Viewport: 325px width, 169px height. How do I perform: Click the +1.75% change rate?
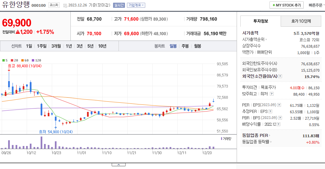(45, 32)
